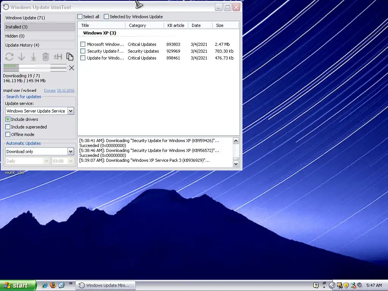Screen dimensions: 388x291
Task: Select the Installed (3) tab
Action: pyautogui.click(x=39, y=27)
